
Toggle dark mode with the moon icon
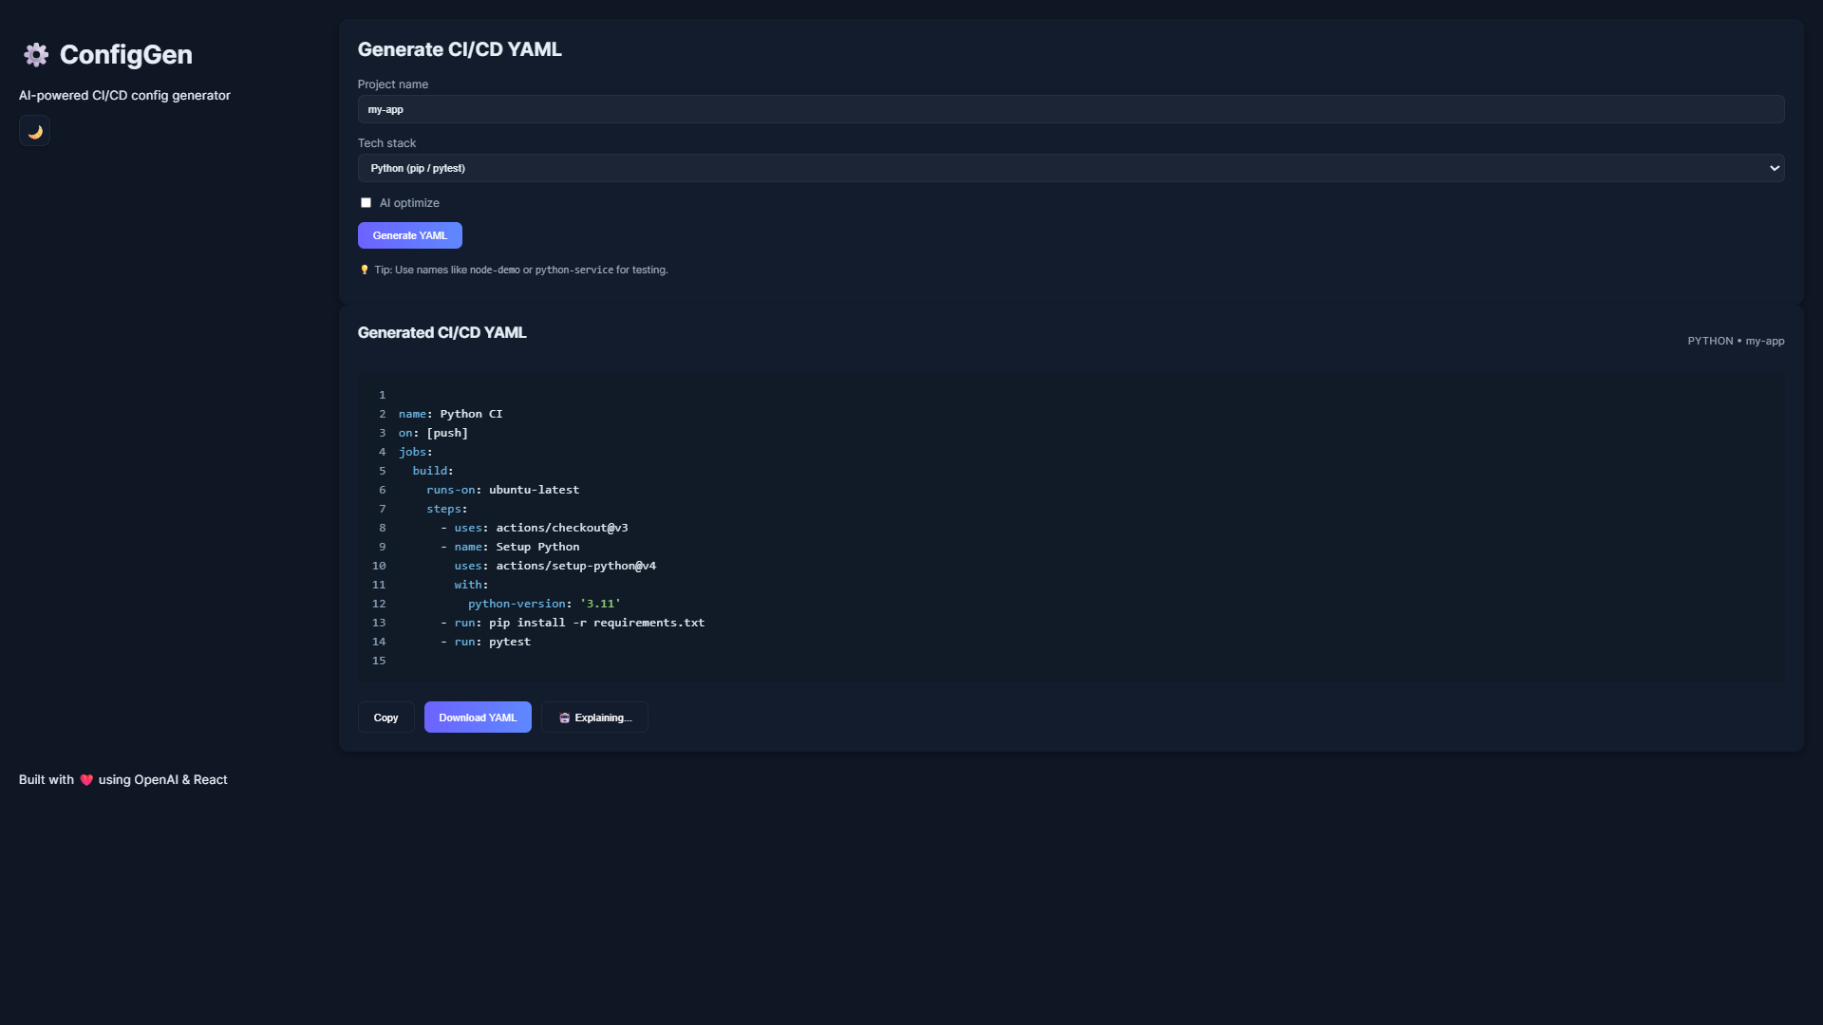(35, 132)
